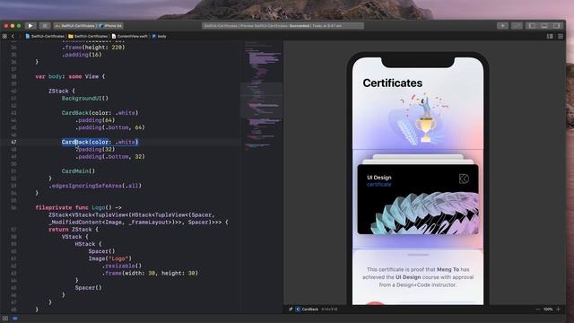Image resolution: width=574 pixels, height=323 pixels.
Task: Click '.padding(.bottom, 64)' code line
Action: (x=110, y=127)
